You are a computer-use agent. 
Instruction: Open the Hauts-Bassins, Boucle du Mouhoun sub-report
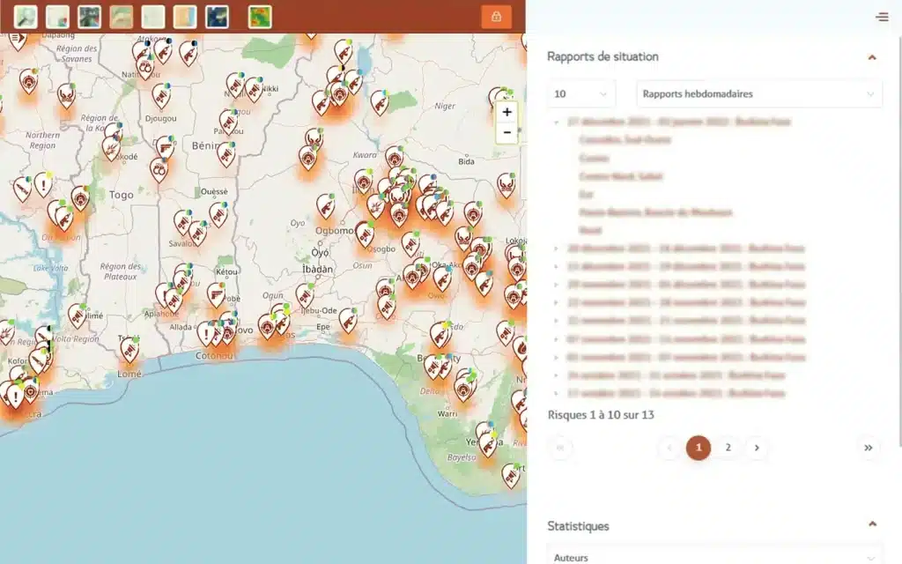click(655, 212)
